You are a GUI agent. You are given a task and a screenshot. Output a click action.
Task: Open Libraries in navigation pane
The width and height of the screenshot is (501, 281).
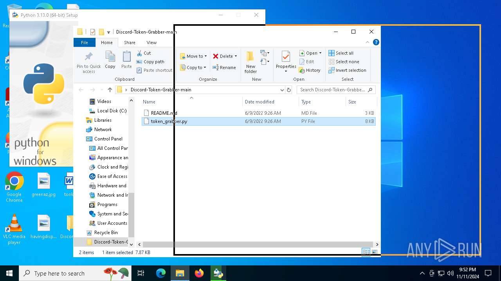[x=99, y=120]
